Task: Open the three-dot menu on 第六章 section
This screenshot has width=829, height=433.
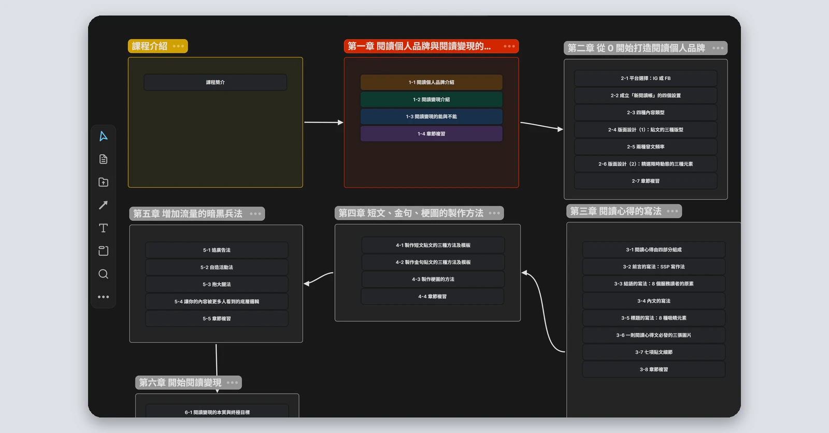Action: (232, 383)
